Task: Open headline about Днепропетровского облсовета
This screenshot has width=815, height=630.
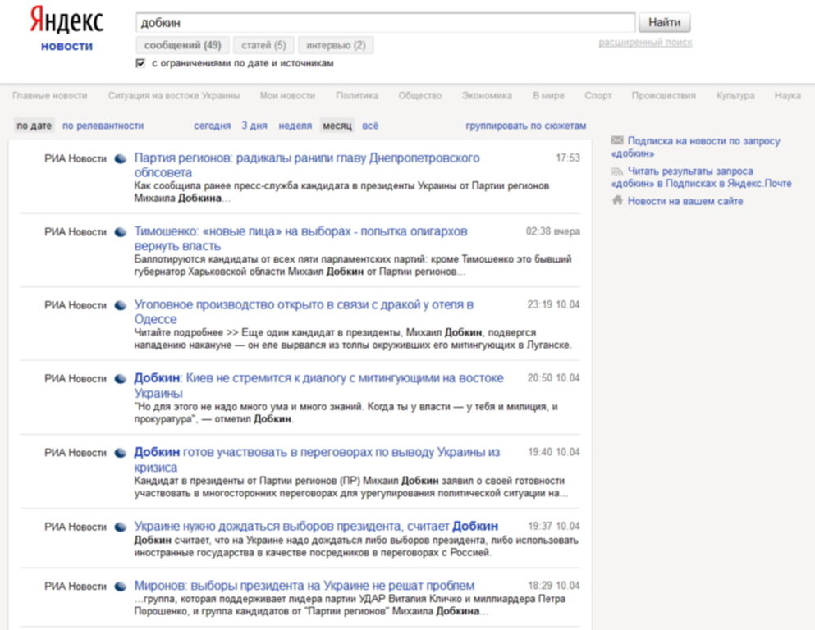Action: (307, 165)
